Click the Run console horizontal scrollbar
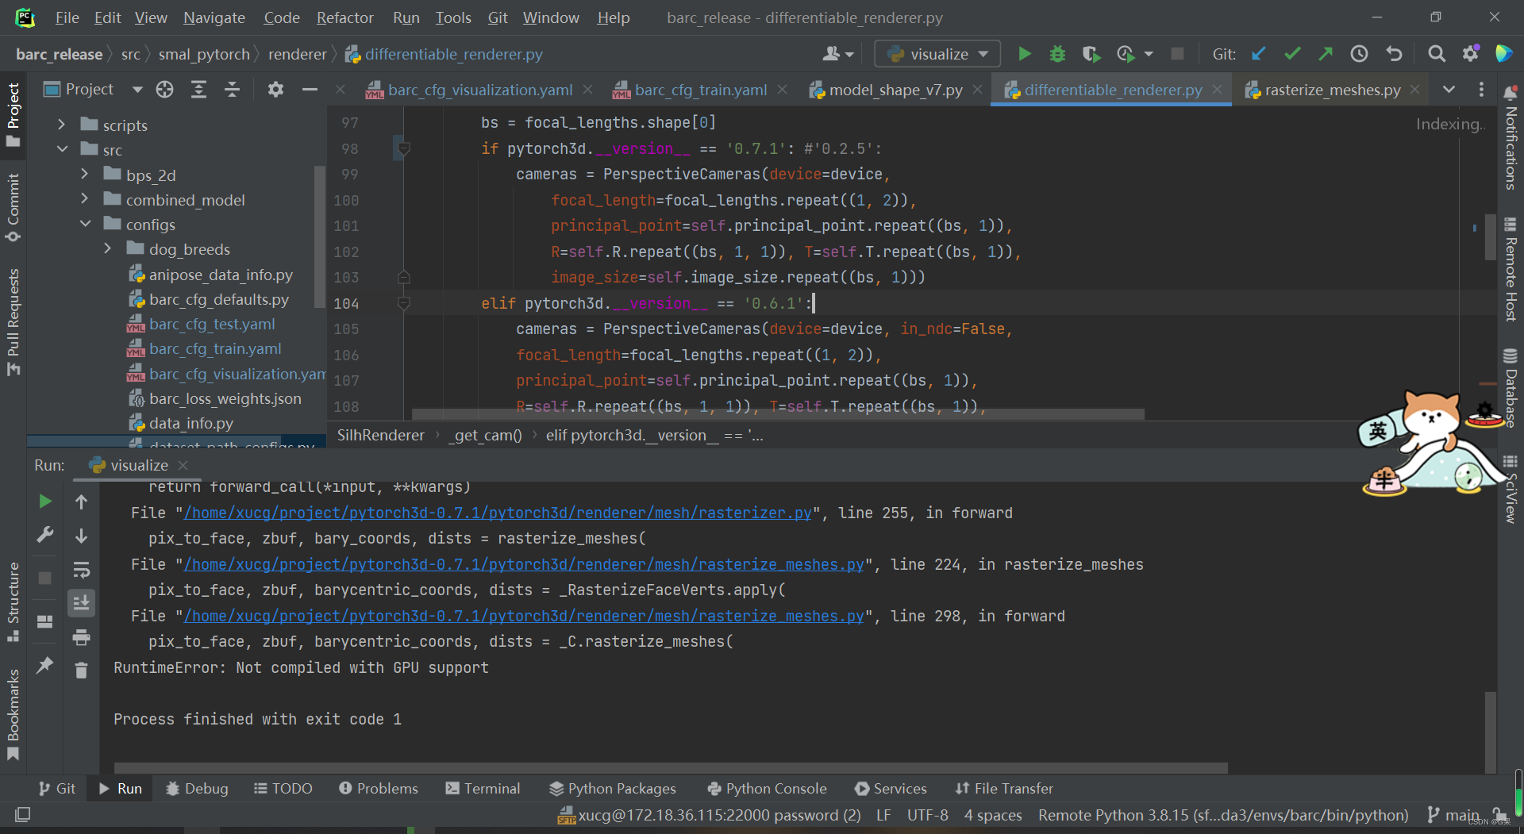Viewport: 1524px width, 834px height. (x=671, y=768)
